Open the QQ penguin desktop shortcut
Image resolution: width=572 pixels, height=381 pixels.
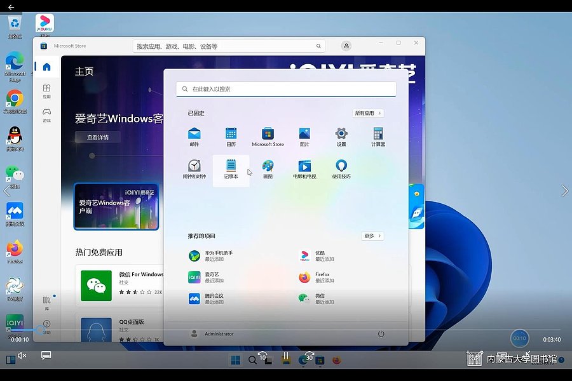pyautogui.click(x=15, y=139)
